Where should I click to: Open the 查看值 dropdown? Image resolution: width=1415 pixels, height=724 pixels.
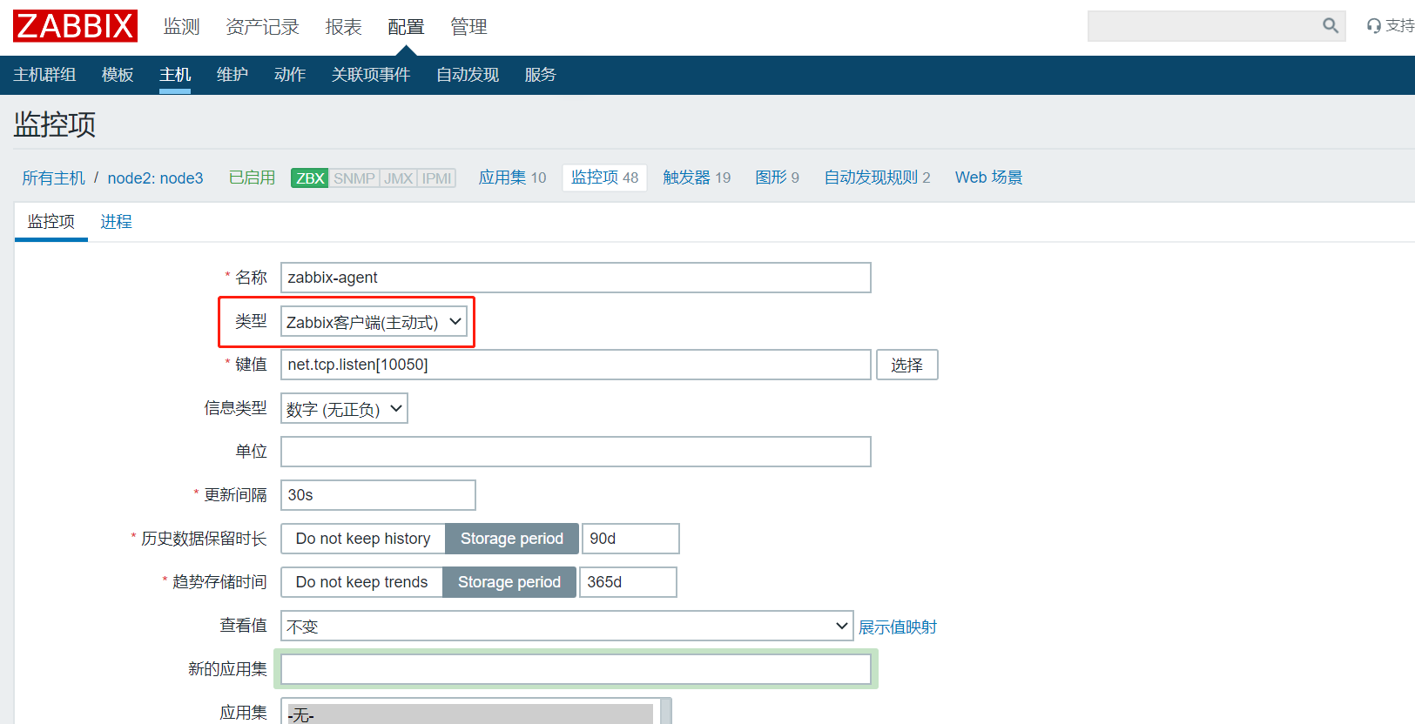tap(567, 626)
